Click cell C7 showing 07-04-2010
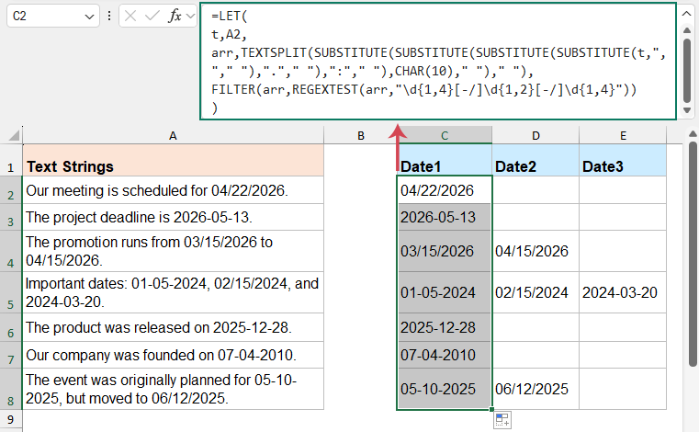Screen dimensions: 699x432 445,355
